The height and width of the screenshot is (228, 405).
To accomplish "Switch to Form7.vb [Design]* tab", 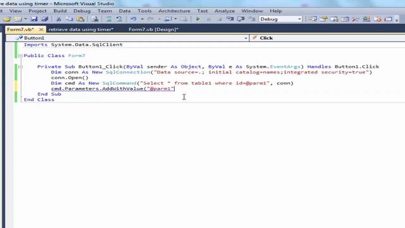I will coord(153,30).
